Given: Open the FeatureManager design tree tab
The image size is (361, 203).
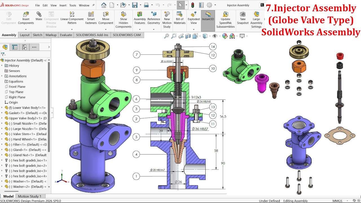Looking at the screenshot, I should (5, 47).
